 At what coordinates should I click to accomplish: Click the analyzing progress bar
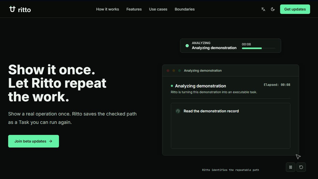[x=259, y=48]
